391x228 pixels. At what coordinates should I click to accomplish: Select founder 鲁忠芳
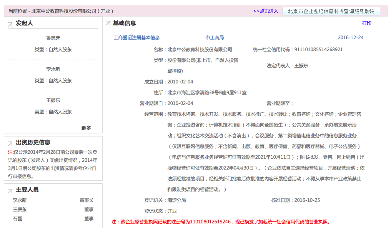point(53,38)
